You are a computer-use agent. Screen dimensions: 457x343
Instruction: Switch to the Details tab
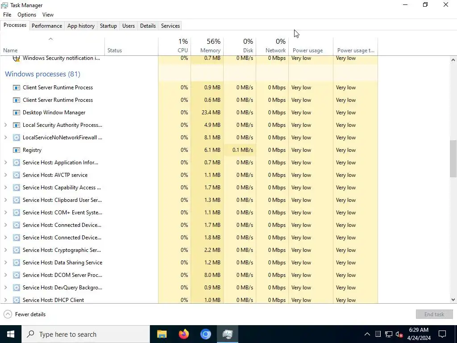point(148,25)
